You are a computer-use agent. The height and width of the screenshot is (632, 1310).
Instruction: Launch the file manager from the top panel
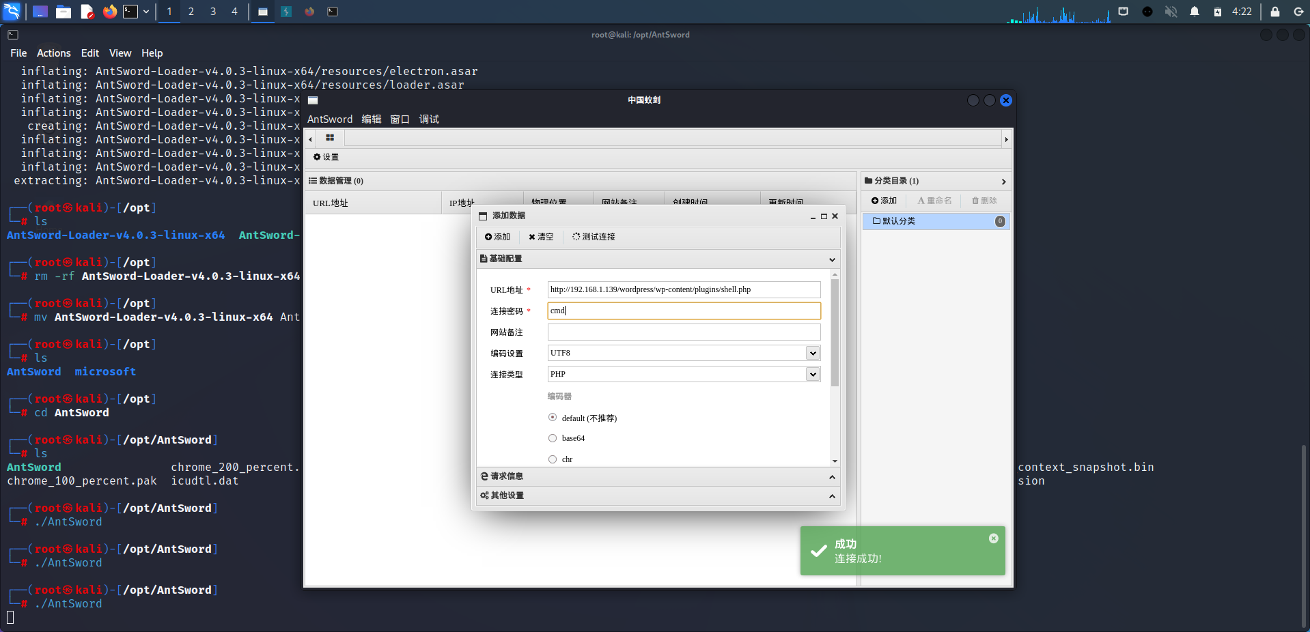click(64, 12)
